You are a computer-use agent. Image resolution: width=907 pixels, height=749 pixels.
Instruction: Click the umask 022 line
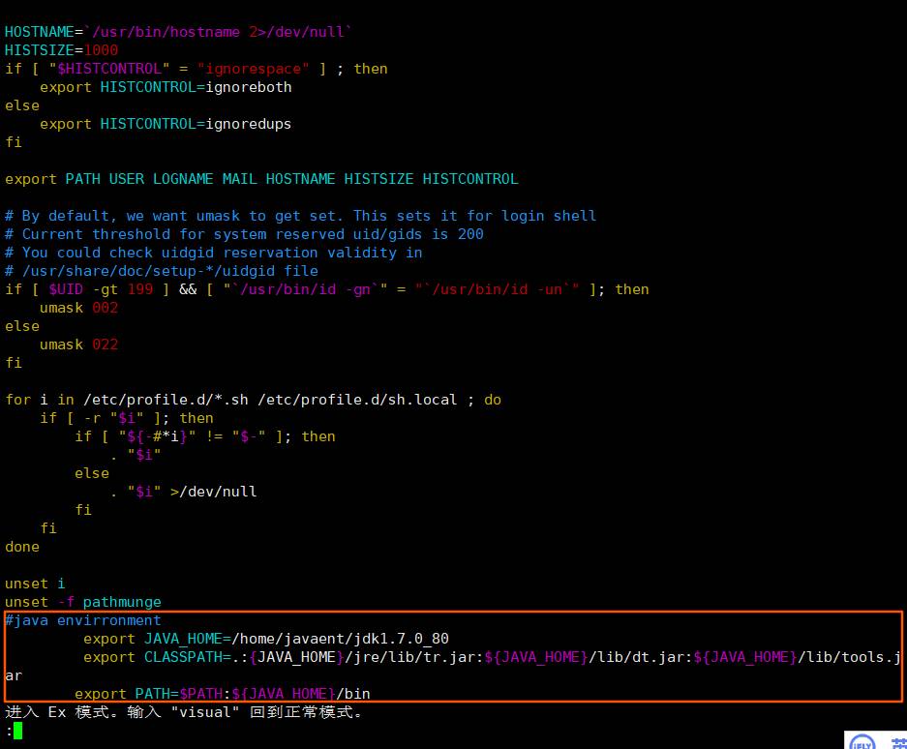pos(78,345)
